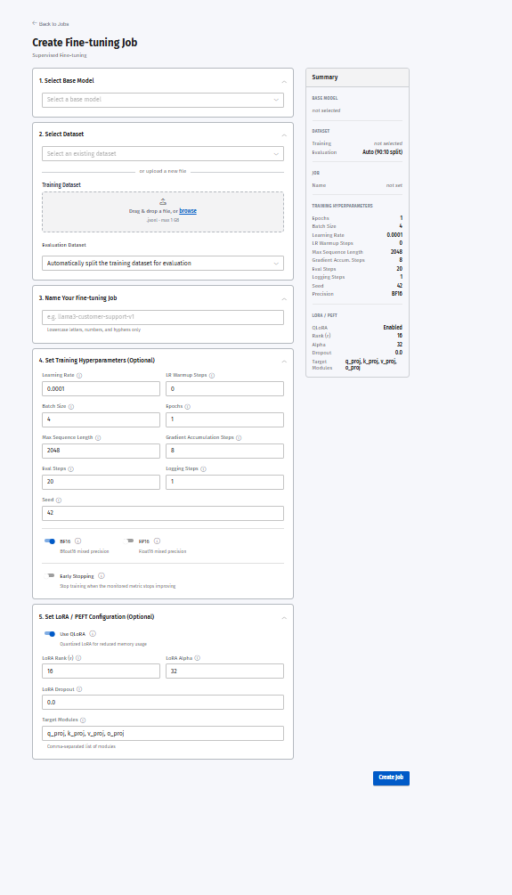Disable the BF16 mixed precision toggle
Image resolution: width=512 pixels, height=895 pixels.
pos(50,541)
